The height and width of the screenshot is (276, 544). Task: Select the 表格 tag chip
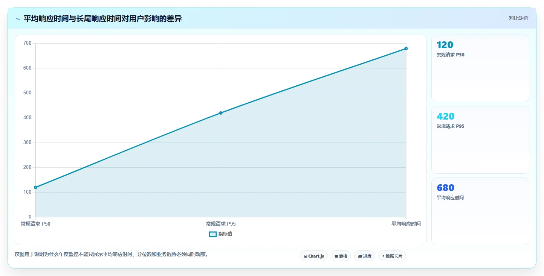tap(341, 256)
